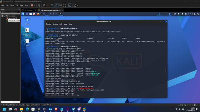
Task: Open the VMware Help menu
Action: coord(26,5)
